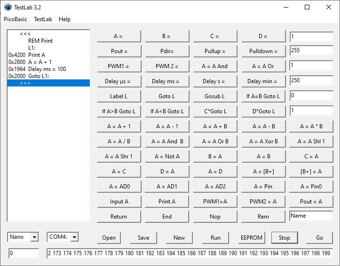Click the Save button
The image size is (340, 266).
click(x=143, y=237)
